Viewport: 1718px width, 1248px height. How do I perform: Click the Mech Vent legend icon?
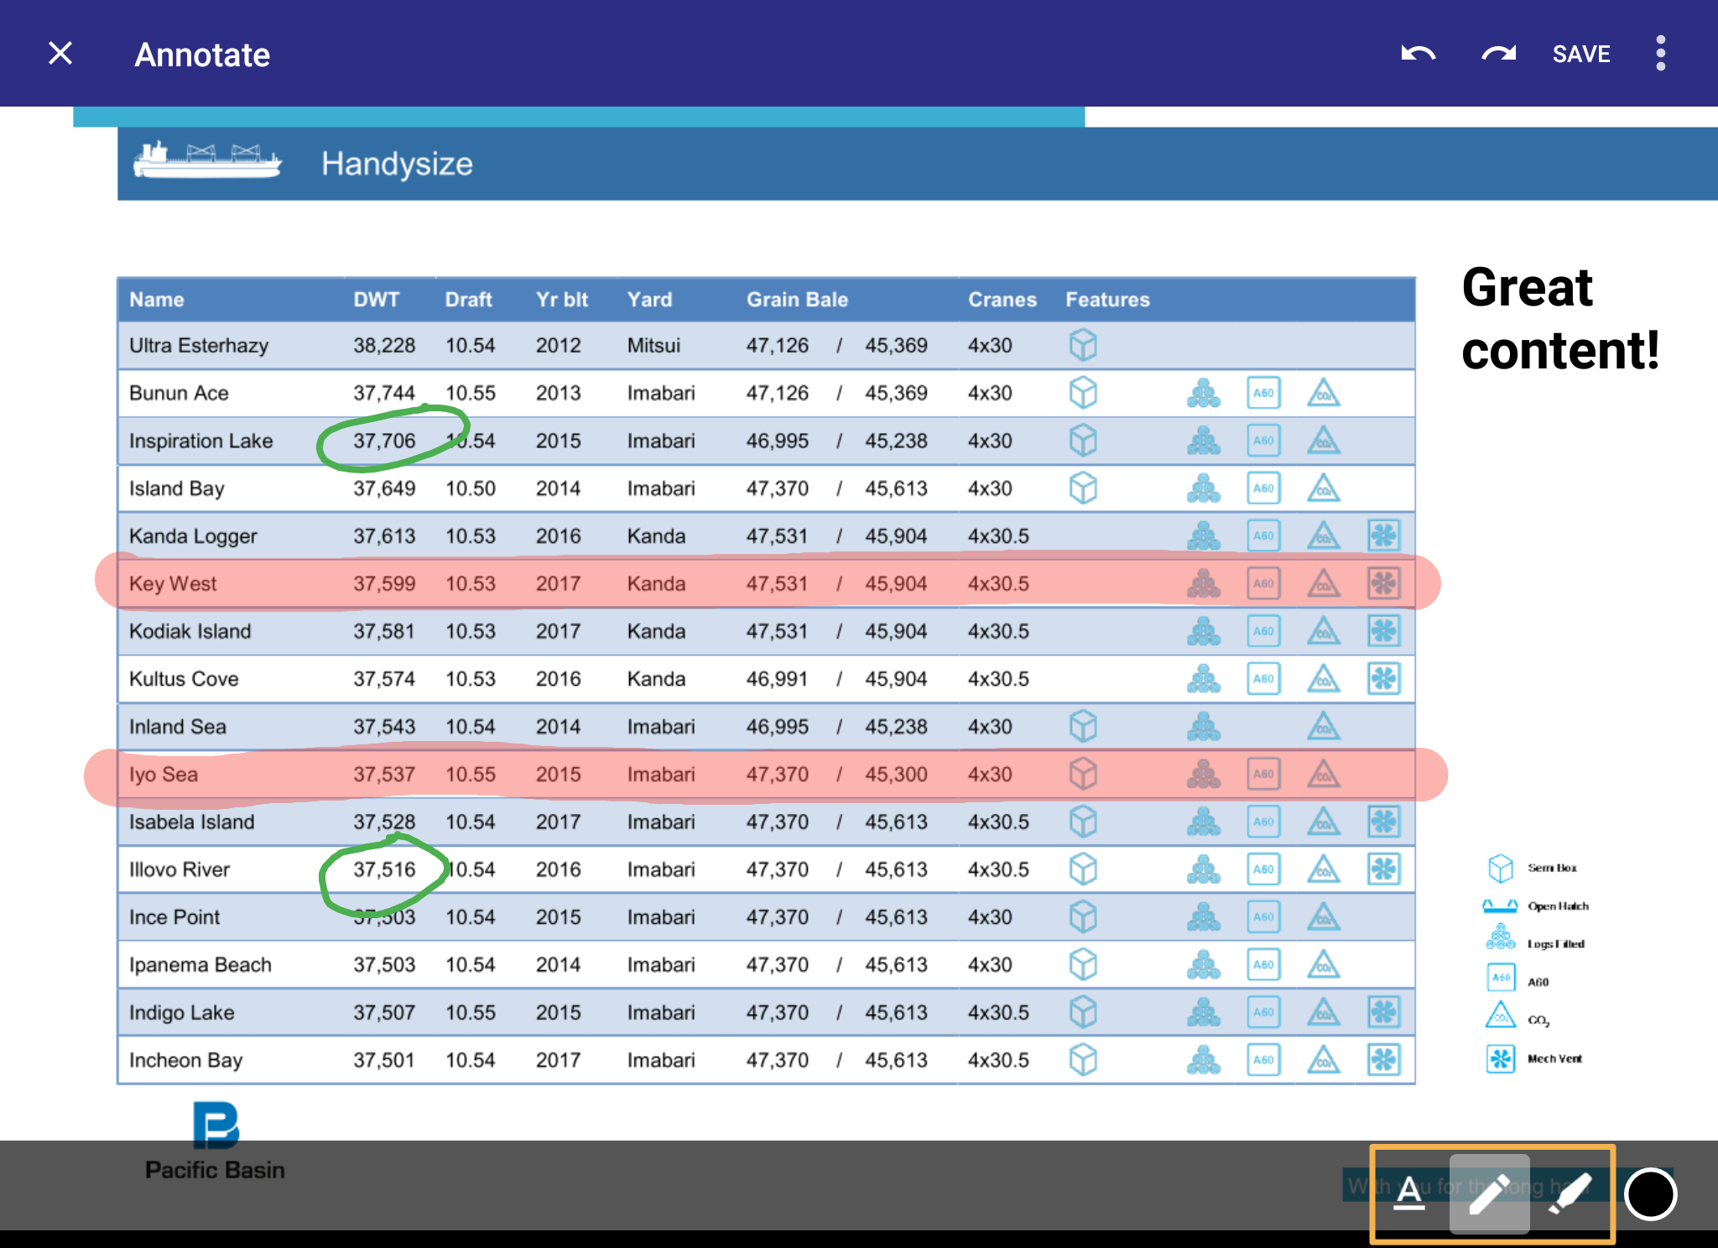point(1501,1059)
